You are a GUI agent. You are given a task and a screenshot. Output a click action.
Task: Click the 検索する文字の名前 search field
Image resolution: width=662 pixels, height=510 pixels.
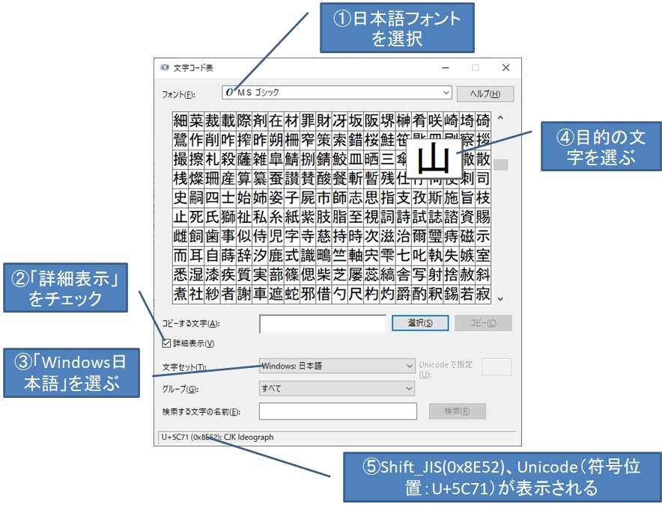pos(337,411)
